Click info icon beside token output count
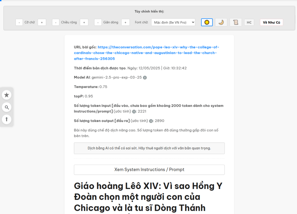 pyautogui.click(x=151, y=121)
